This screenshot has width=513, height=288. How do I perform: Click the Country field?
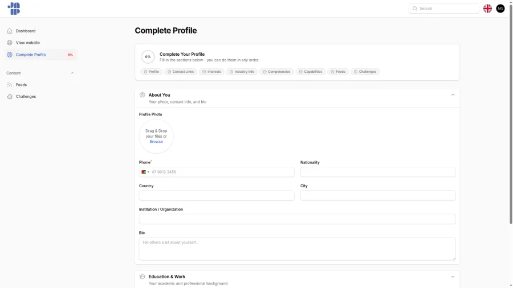[x=217, y=196]
